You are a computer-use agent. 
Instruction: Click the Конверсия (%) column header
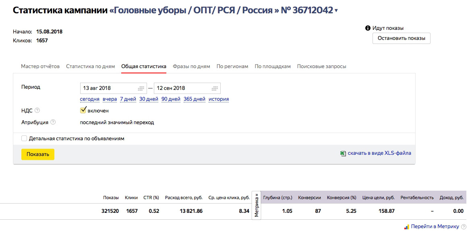pyautogui.click(x=342, y=198)
